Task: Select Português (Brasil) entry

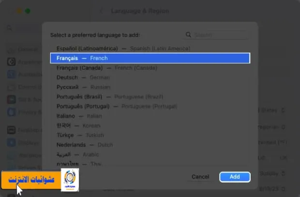Action: (x=150, y=97)
